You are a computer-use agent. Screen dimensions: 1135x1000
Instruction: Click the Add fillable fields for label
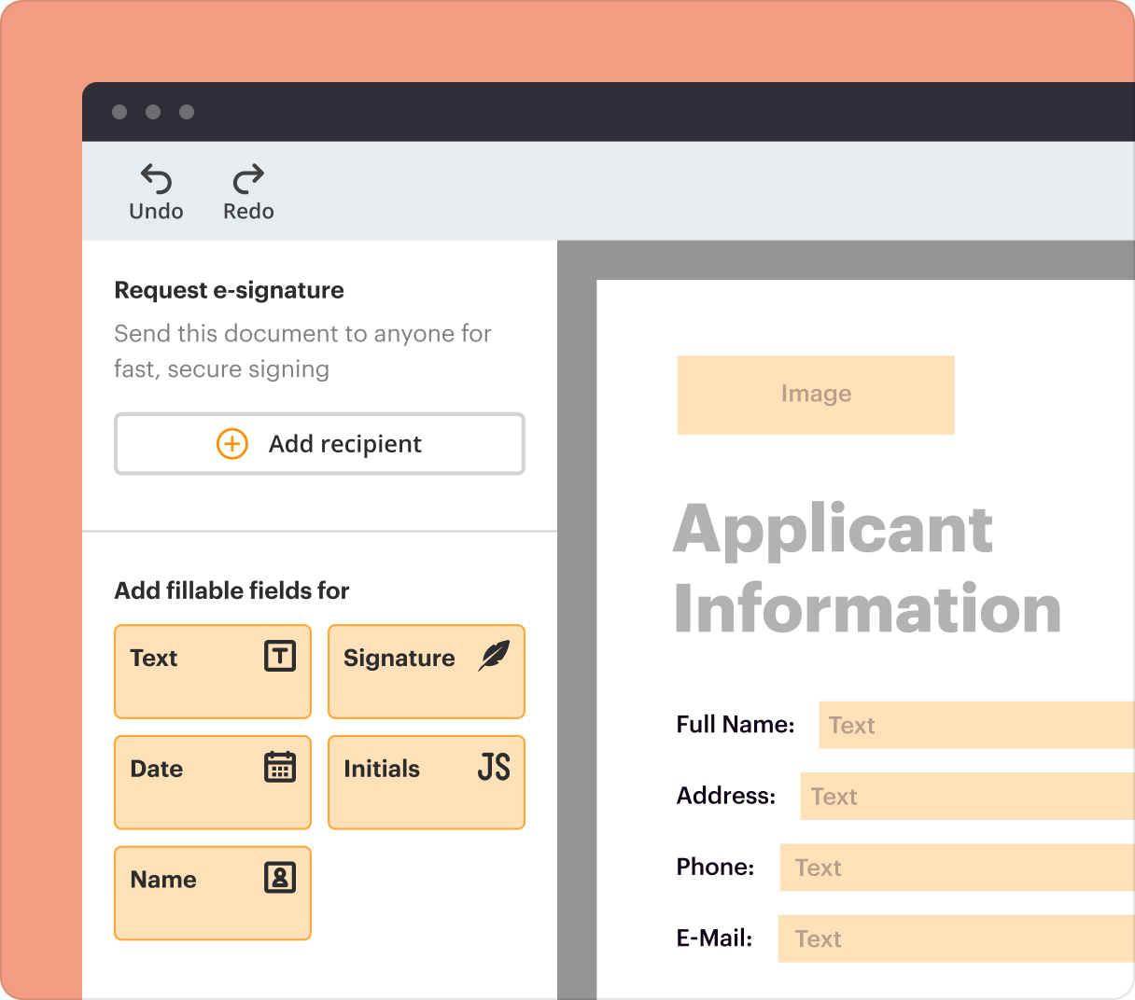(231, 590)
